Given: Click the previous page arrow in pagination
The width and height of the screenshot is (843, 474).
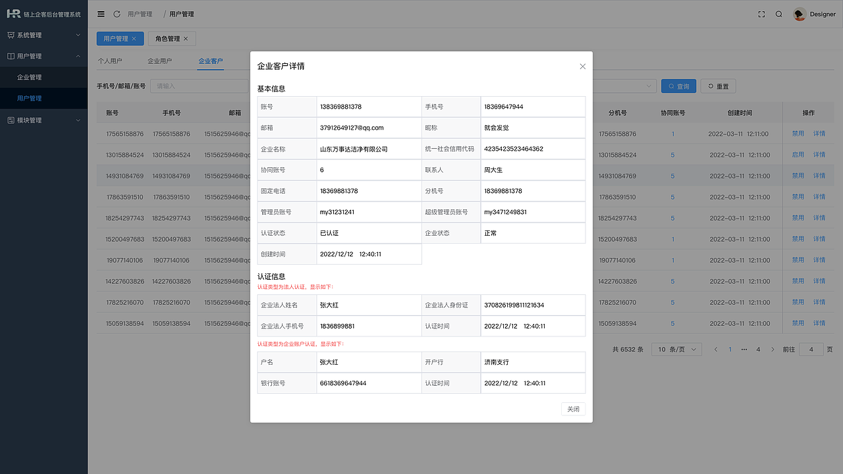Looking at the screenshot, I should [716, 349].
